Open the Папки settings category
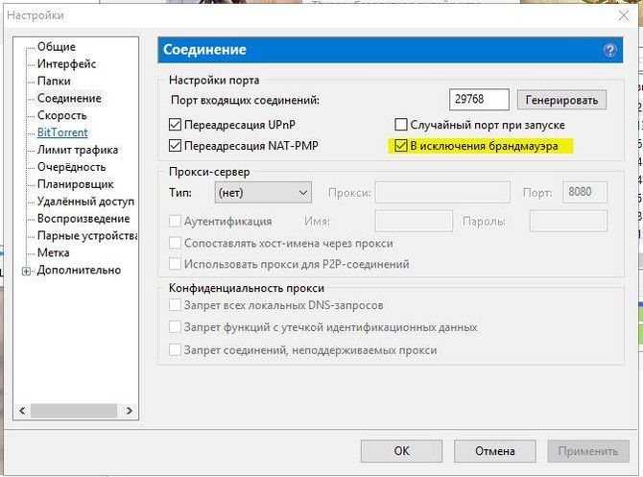Image resolution: width=643 pixels, height=477 pixels. click(x=54, y=82)
